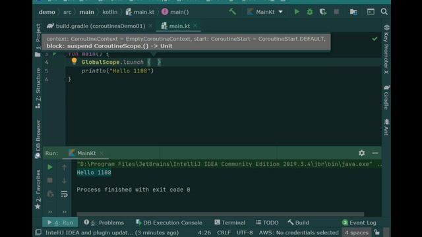Toggle read-only lock icon in status bar
422x237 pixels.
[x=377, y=232]
